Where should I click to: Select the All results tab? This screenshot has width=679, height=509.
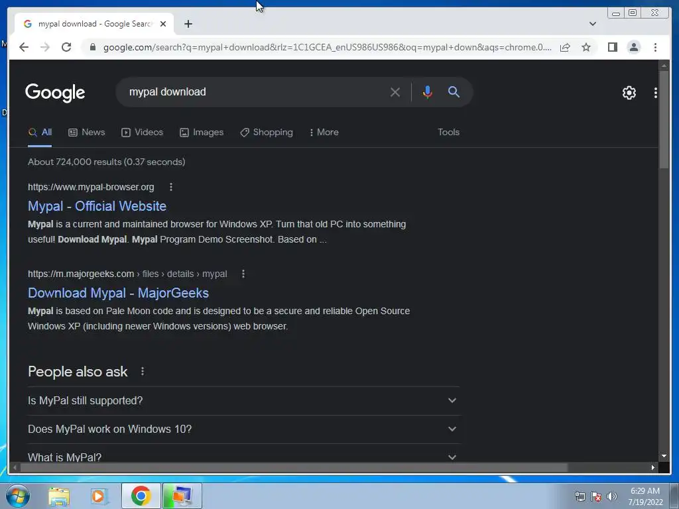tap(40, 133)
